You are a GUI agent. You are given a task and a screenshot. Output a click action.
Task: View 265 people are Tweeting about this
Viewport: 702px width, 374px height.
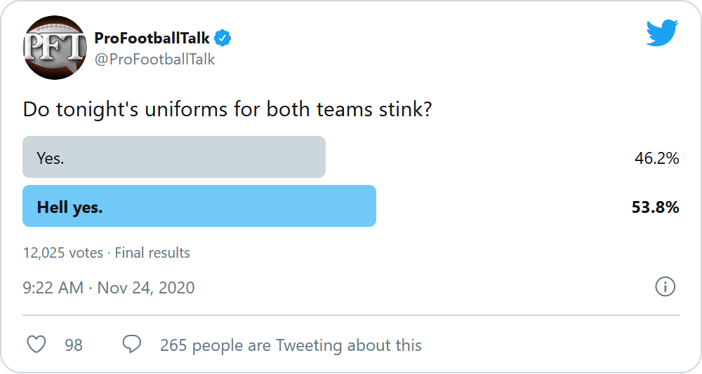[x=291, y=345]
